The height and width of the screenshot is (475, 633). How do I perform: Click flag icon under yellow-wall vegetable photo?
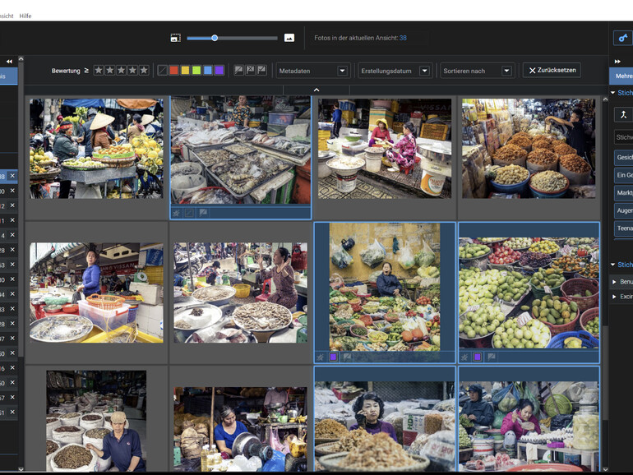[x=347, y=357]
